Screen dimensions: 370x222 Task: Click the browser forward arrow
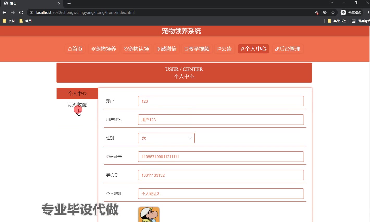tap(13, 13)
